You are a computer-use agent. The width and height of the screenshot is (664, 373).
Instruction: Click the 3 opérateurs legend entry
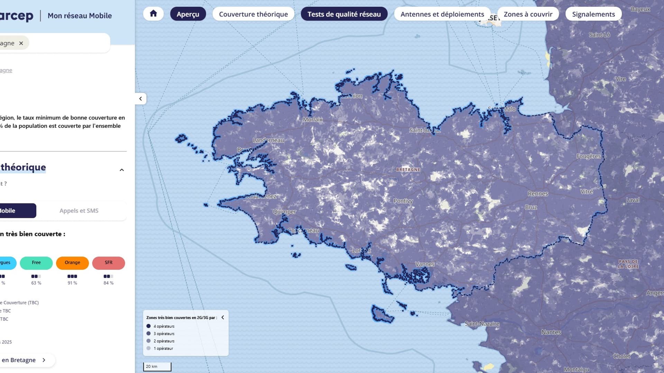pos(160,334)
